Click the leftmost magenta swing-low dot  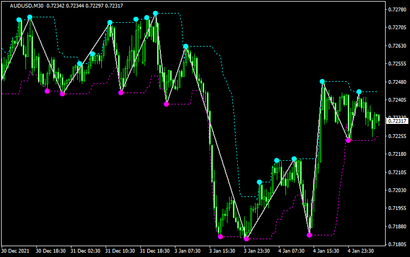[47, 91]
